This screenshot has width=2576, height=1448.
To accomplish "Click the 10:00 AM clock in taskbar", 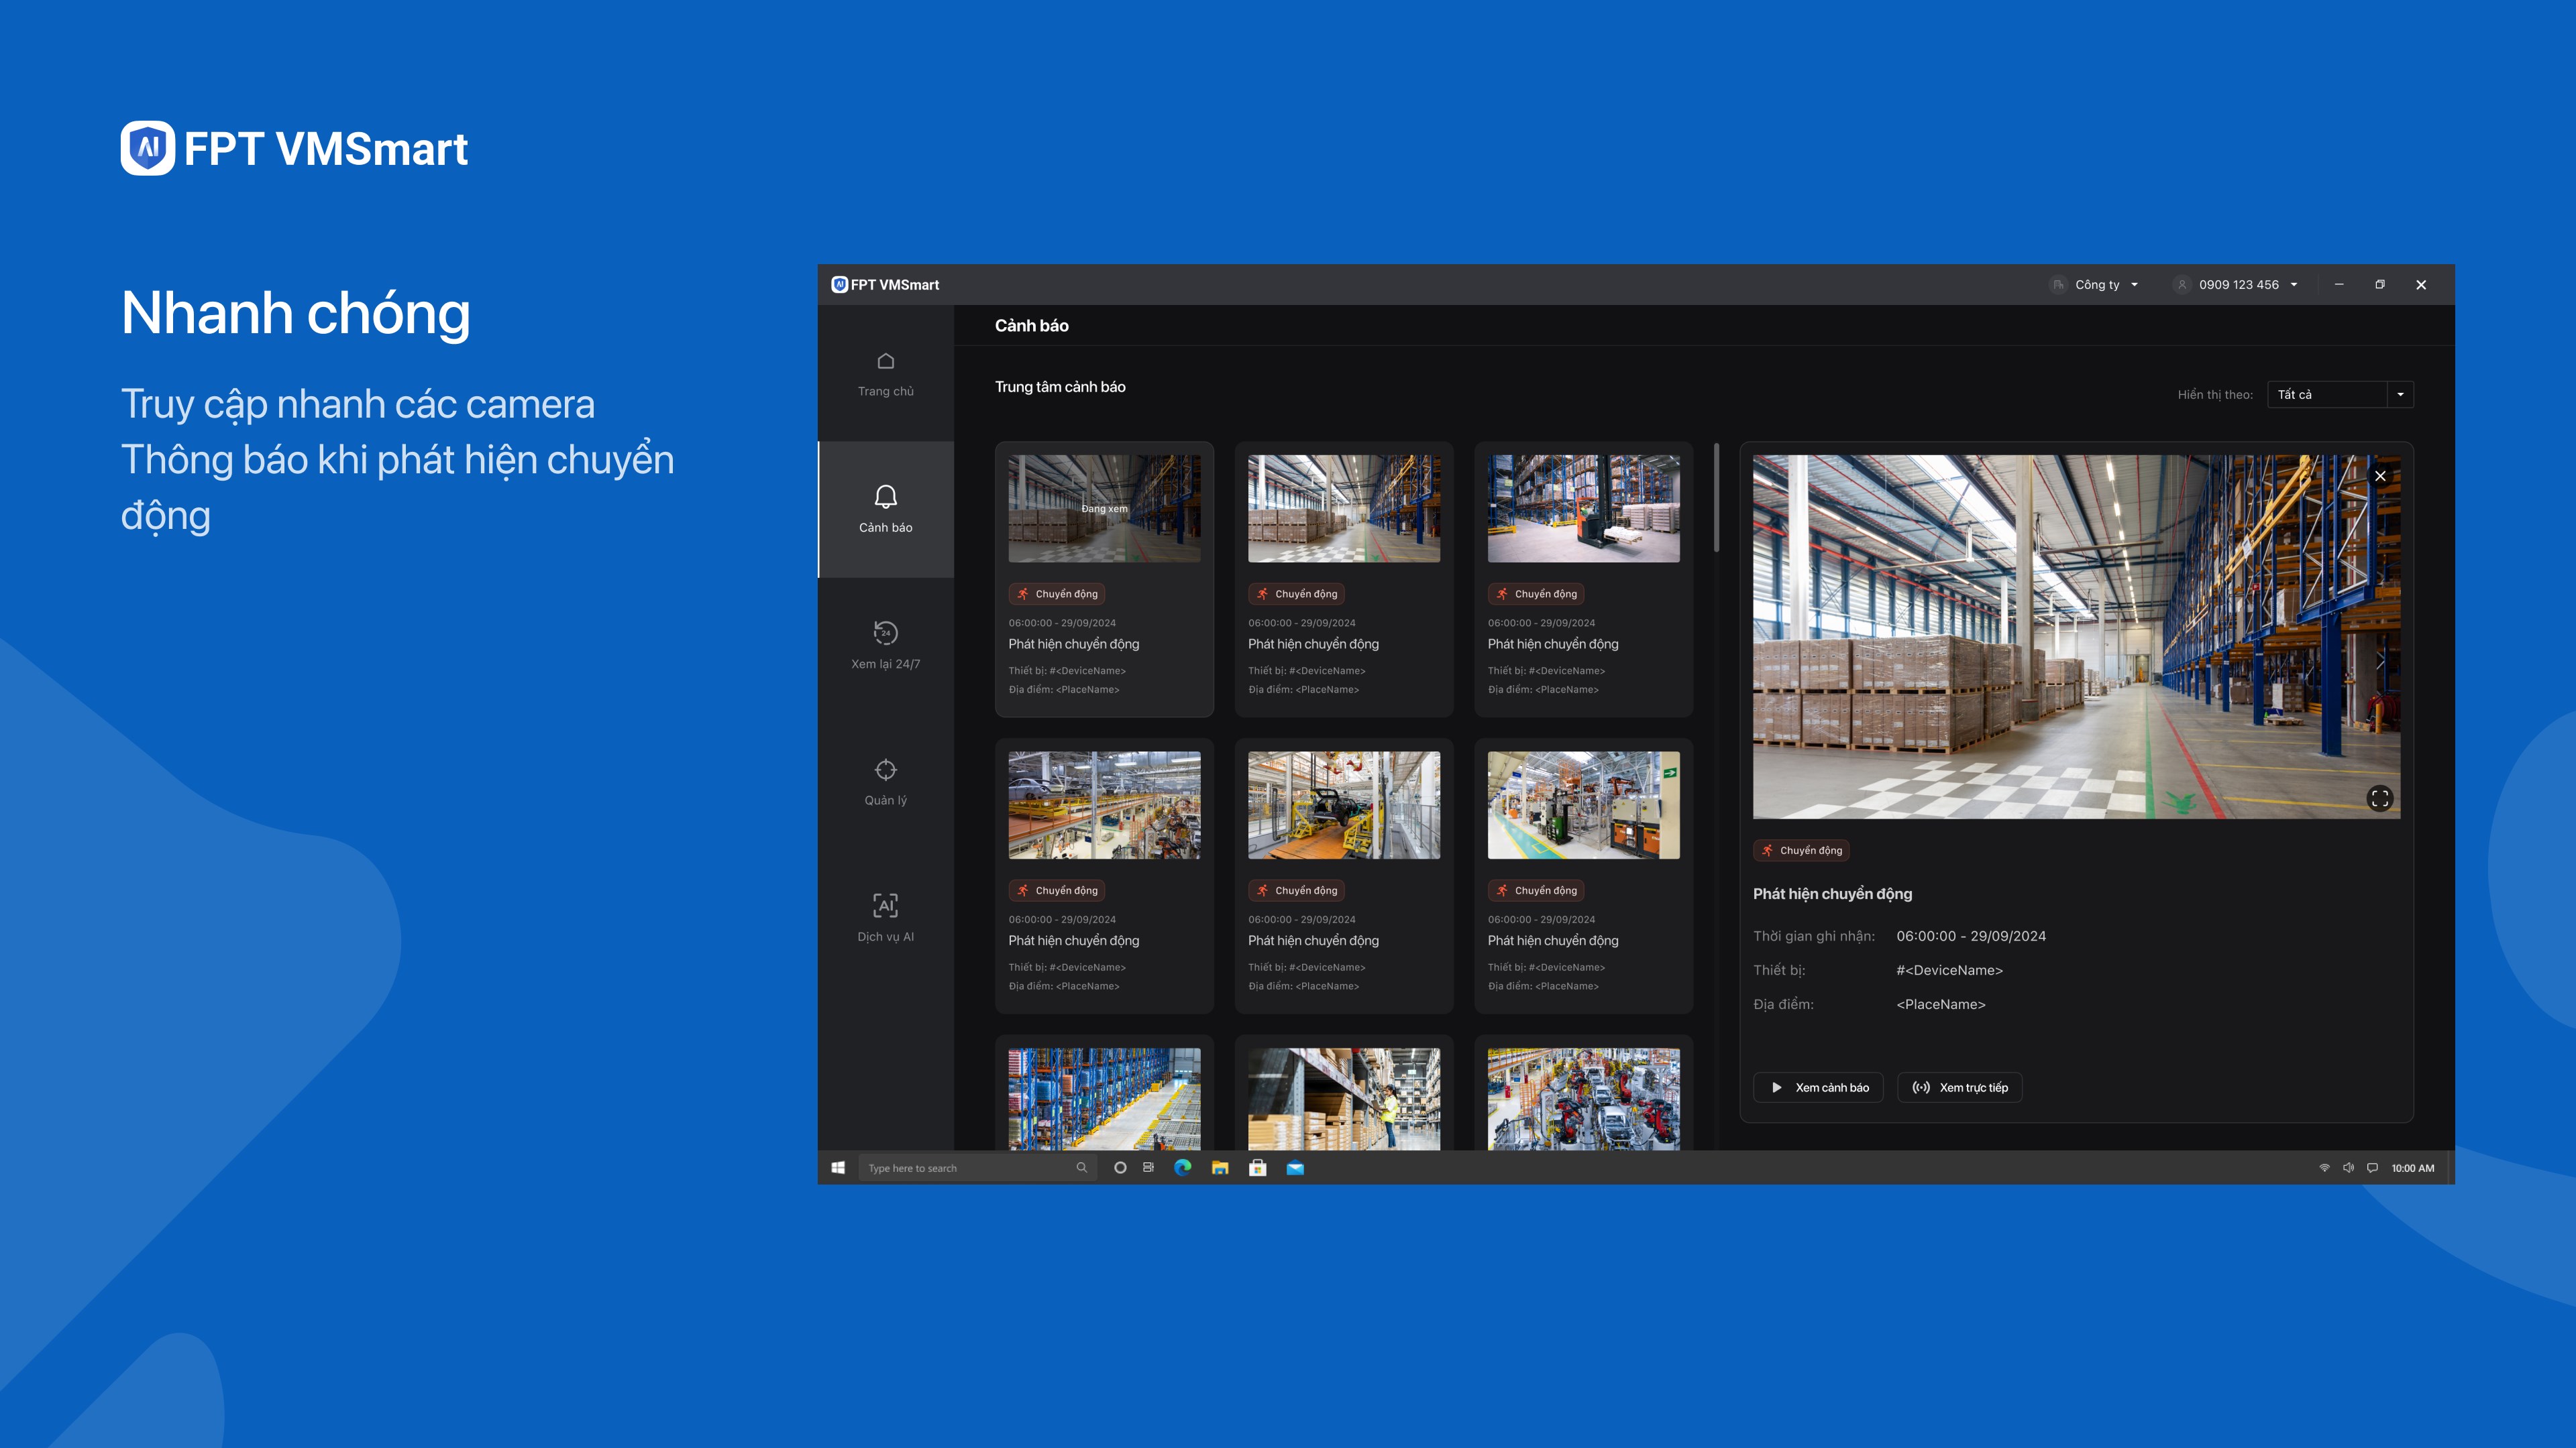I will 2412,1167.
